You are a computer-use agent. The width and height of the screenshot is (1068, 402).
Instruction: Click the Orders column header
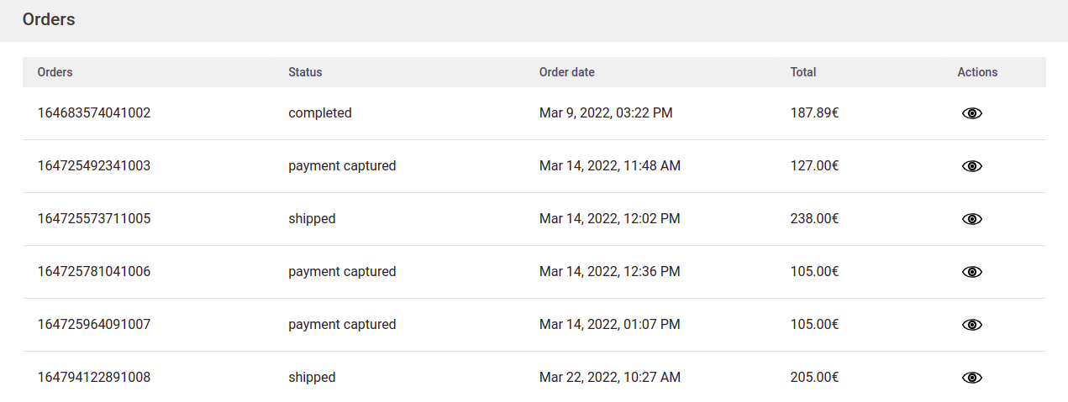[55, 72]
